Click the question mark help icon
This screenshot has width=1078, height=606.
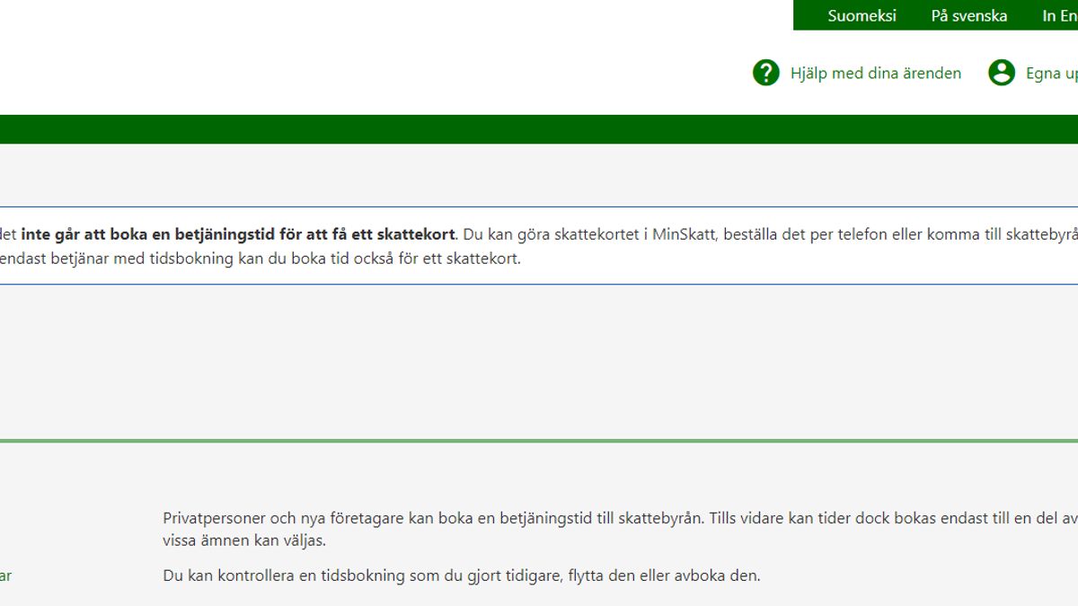(x=765, y=73)
